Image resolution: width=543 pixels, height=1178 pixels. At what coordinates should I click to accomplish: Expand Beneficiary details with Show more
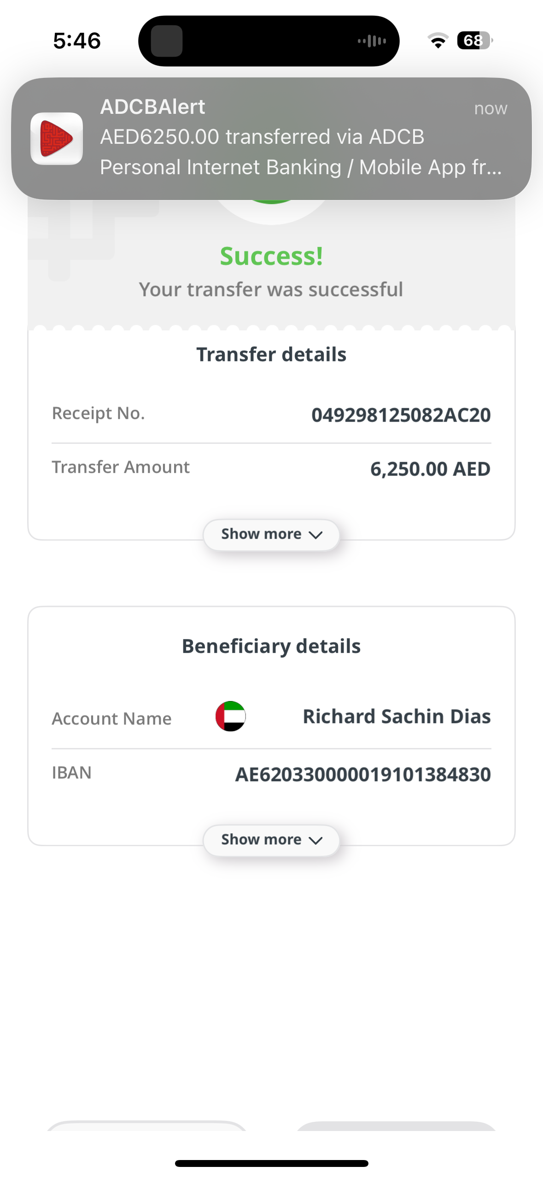pos(271,840)
